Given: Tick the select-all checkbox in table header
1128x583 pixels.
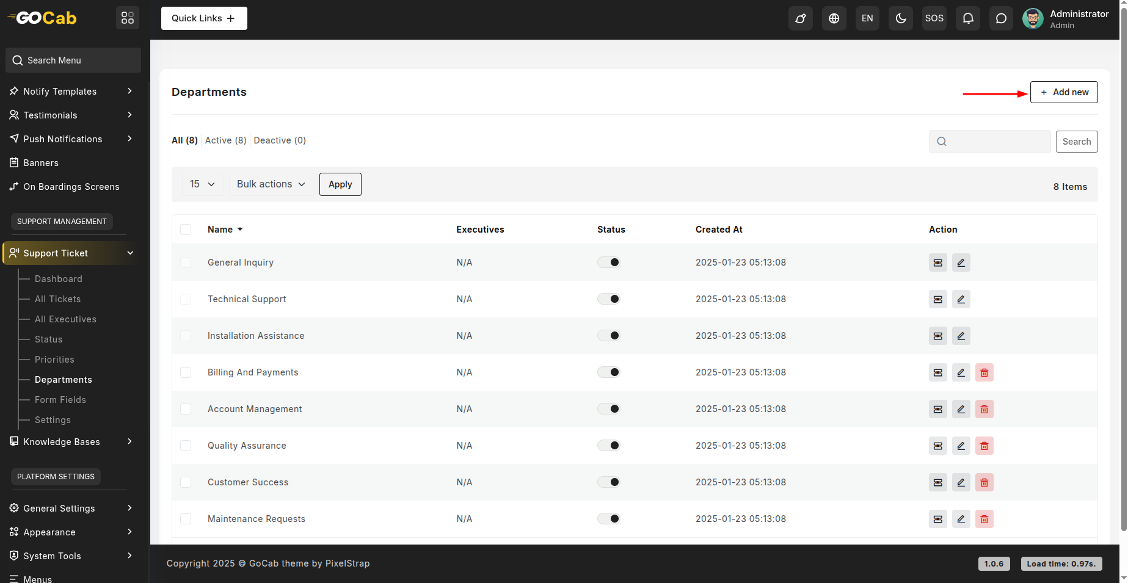Looking at the screenshot, I should click(x=186, y=230).
